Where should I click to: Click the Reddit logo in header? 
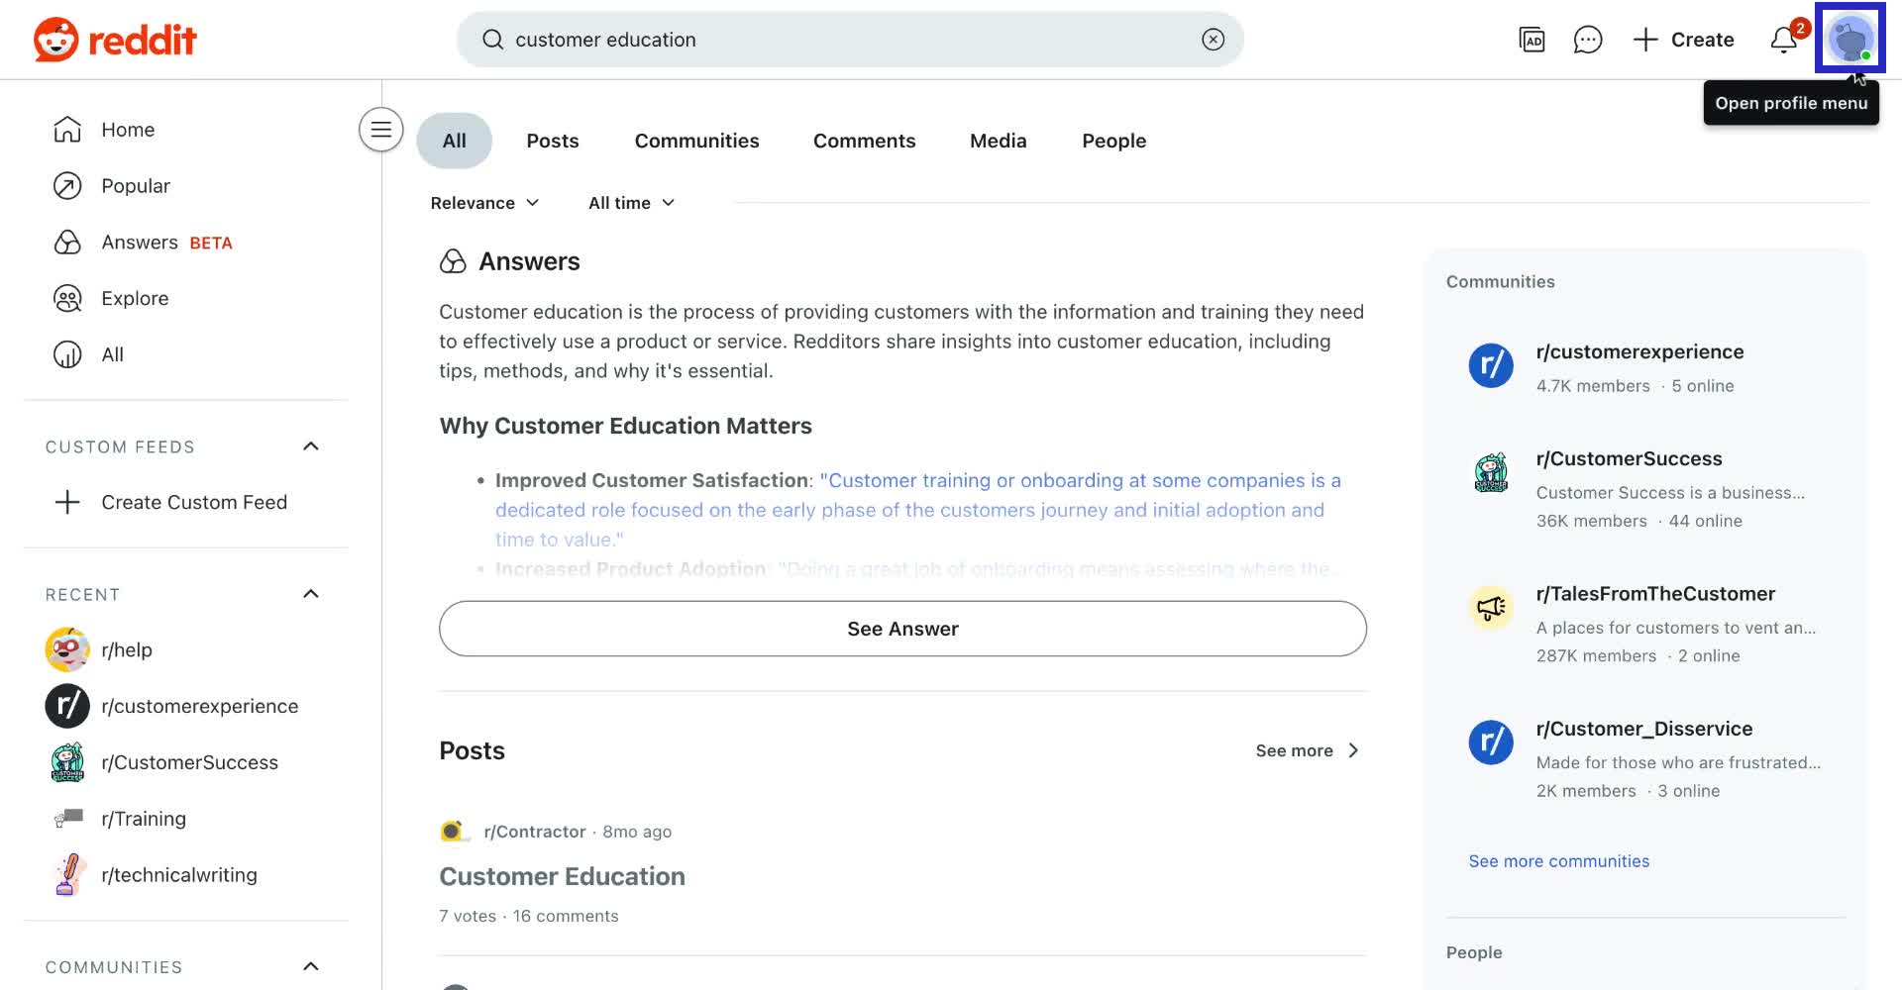click(x=115, y=40)
